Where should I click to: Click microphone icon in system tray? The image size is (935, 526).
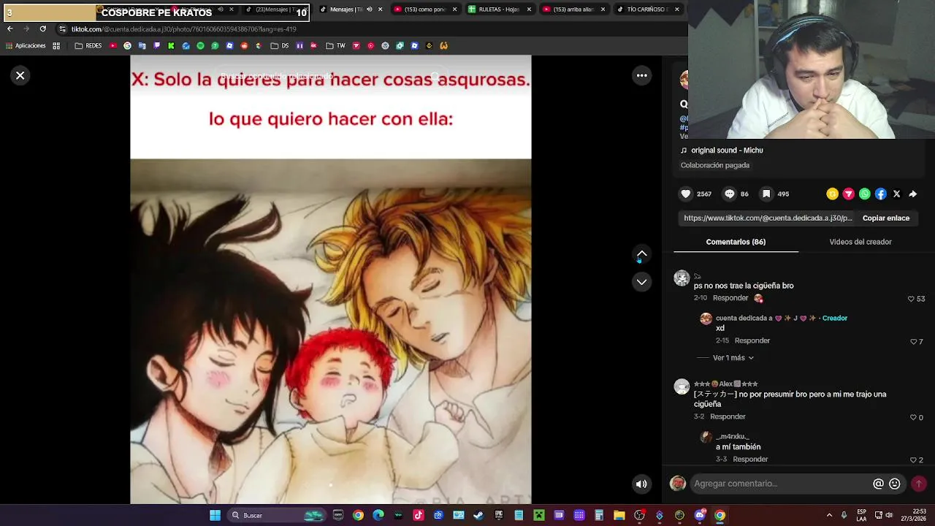click(x=844, y=515)
